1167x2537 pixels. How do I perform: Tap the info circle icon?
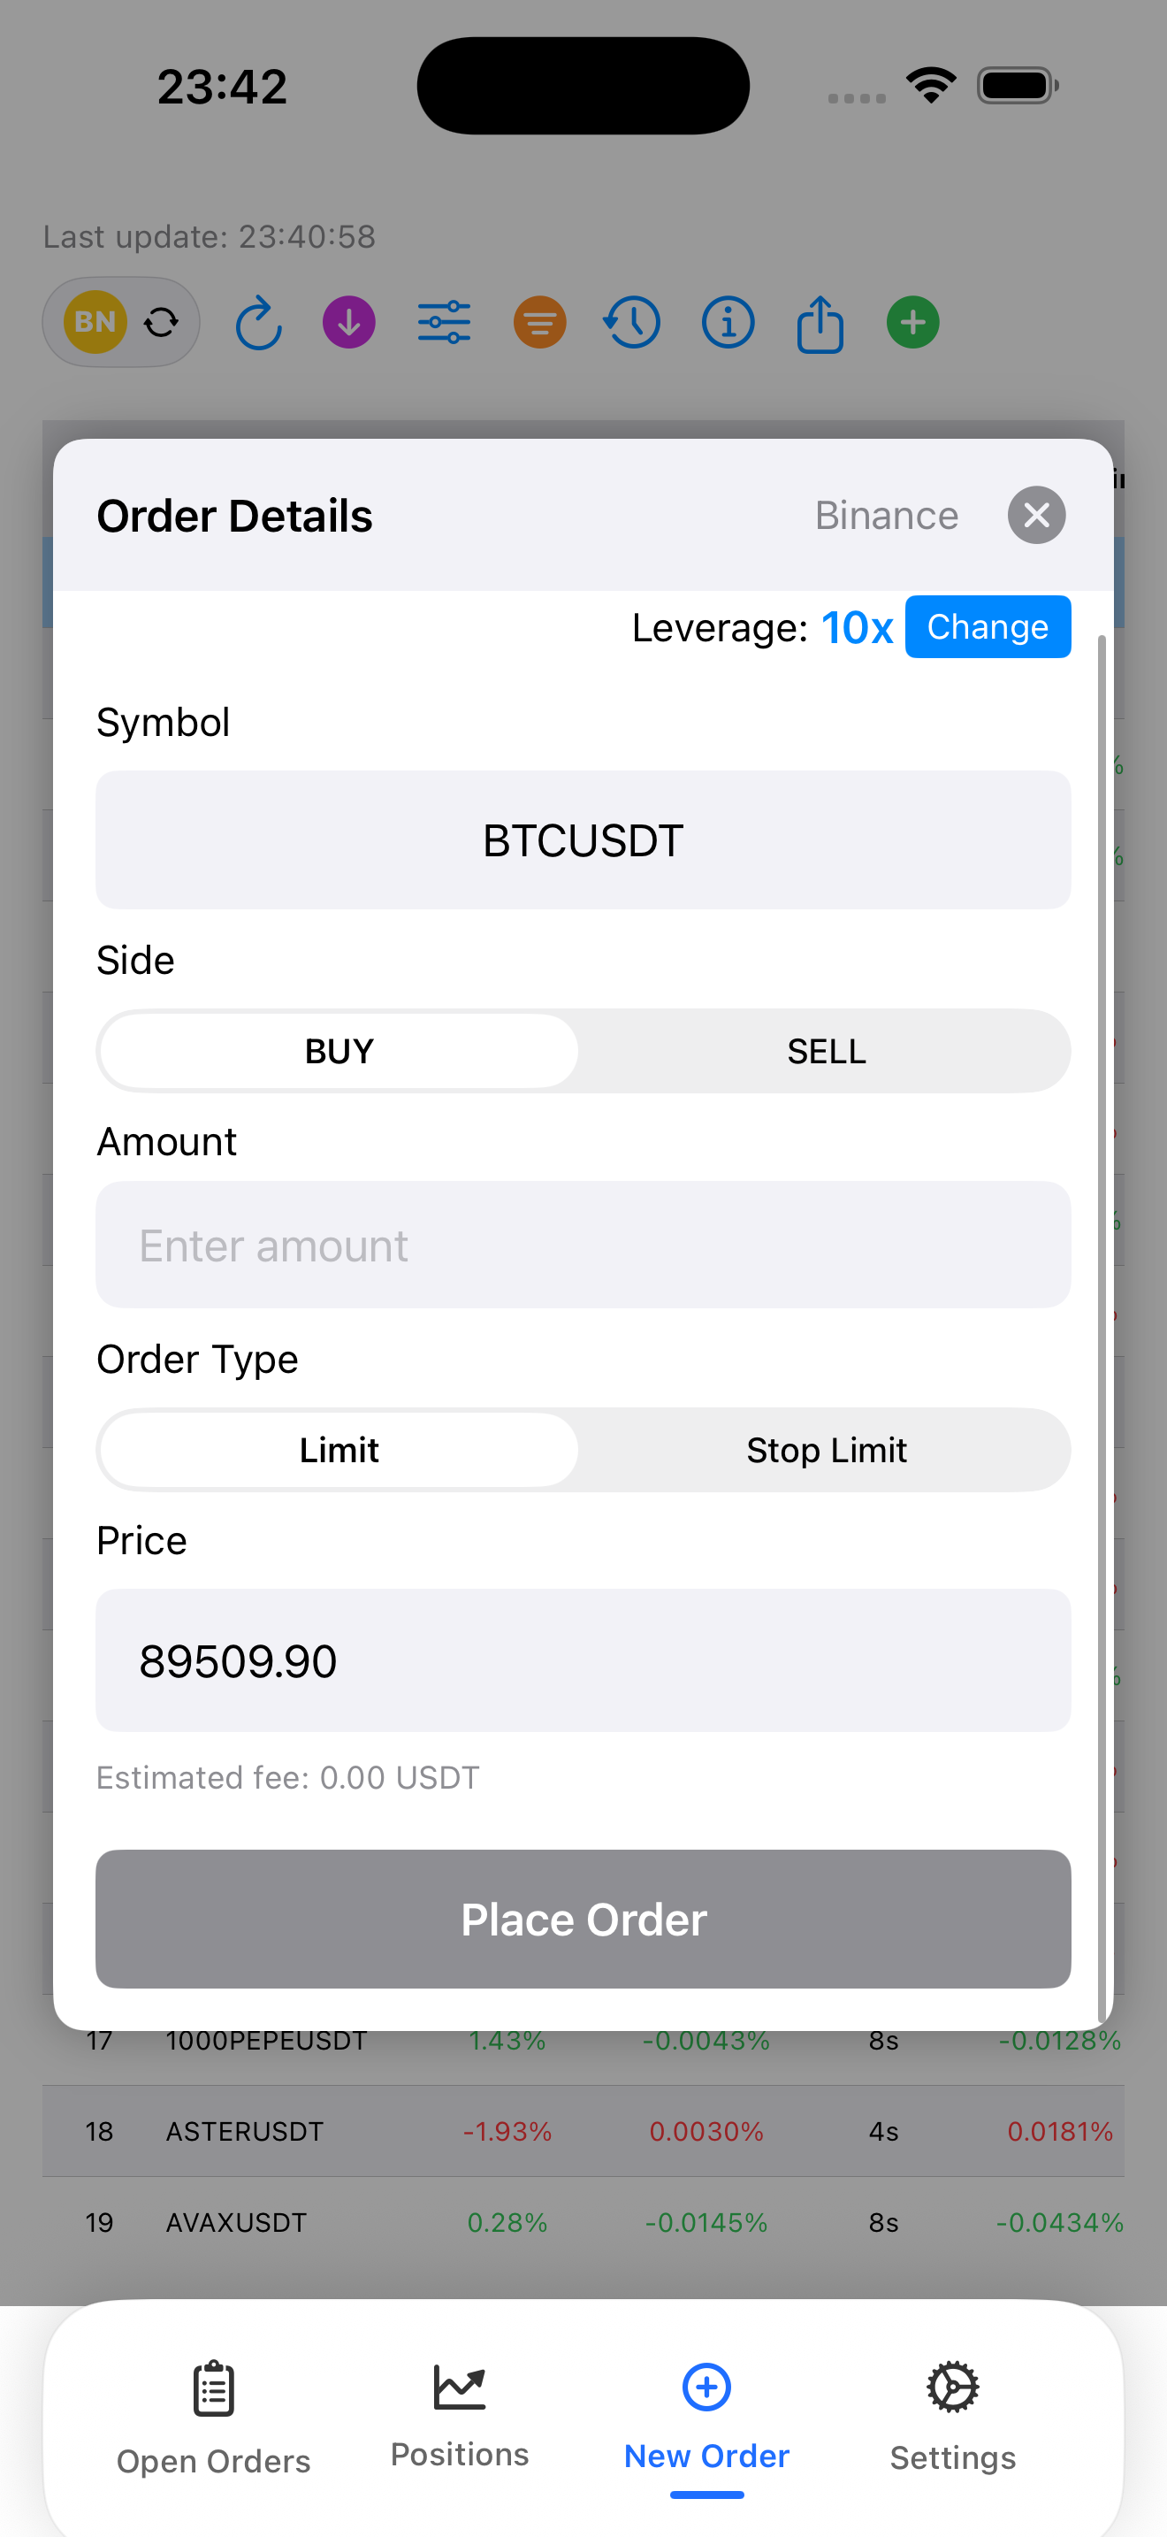[x=728, y=322]
